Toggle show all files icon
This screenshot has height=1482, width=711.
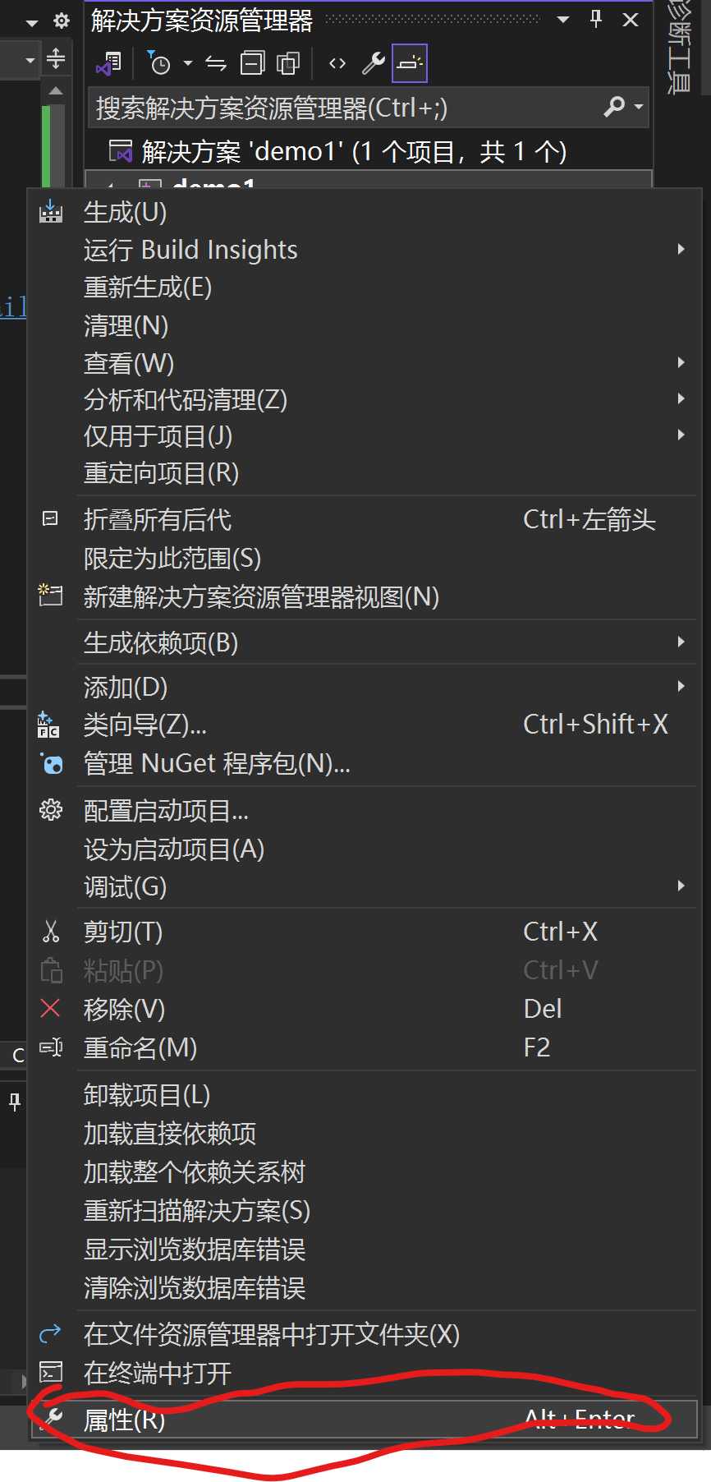point(288,63)
